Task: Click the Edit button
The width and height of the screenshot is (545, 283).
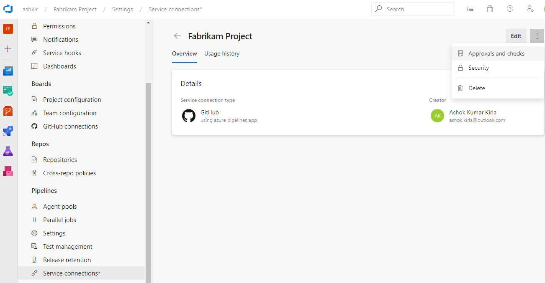Action: [x=516, y=36]
